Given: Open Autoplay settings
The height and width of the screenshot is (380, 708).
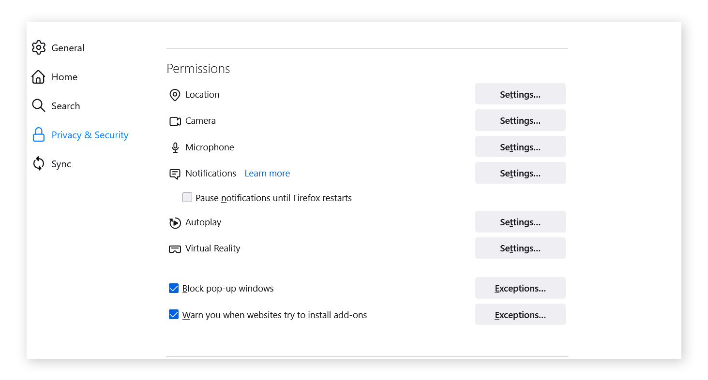Looking at the screenshot, I should tap(520, 221).
